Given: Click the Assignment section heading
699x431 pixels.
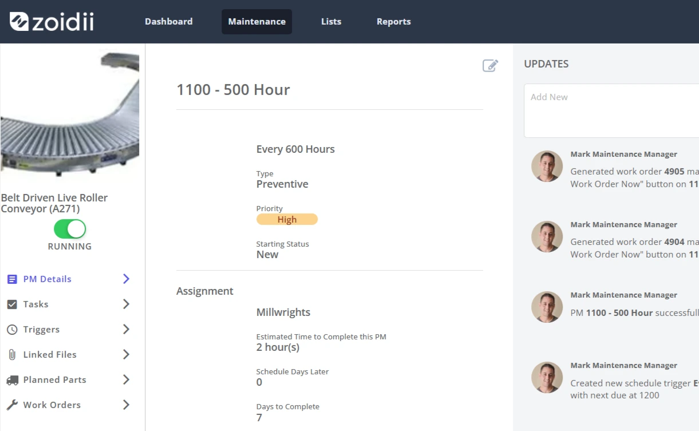Looking at the screenshot, I should [205, 291].
